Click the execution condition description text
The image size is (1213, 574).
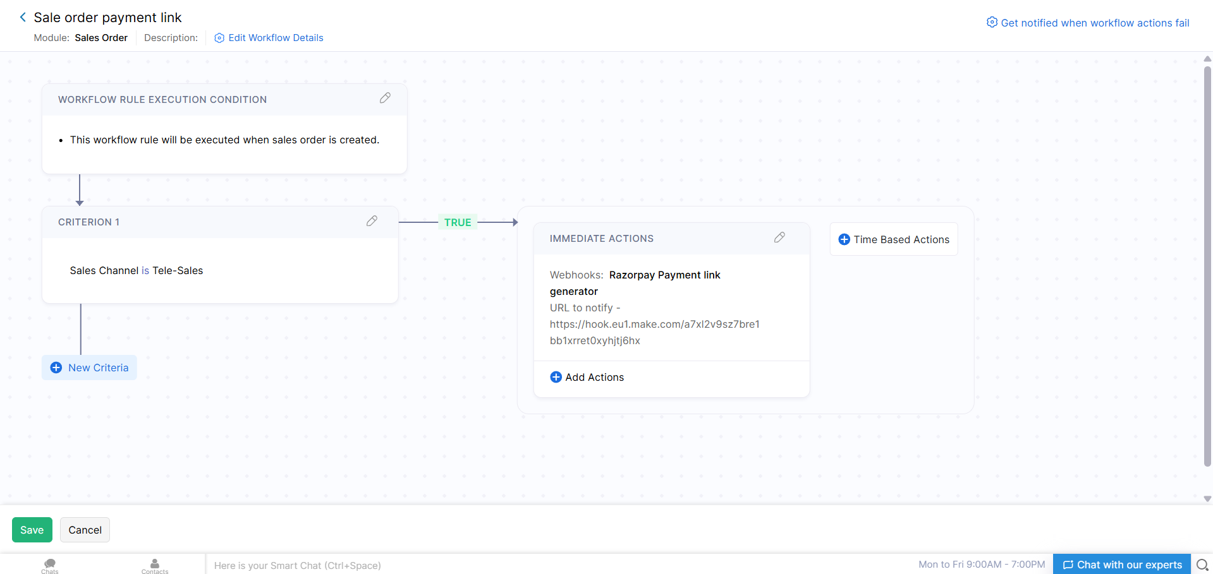(224, 140)
